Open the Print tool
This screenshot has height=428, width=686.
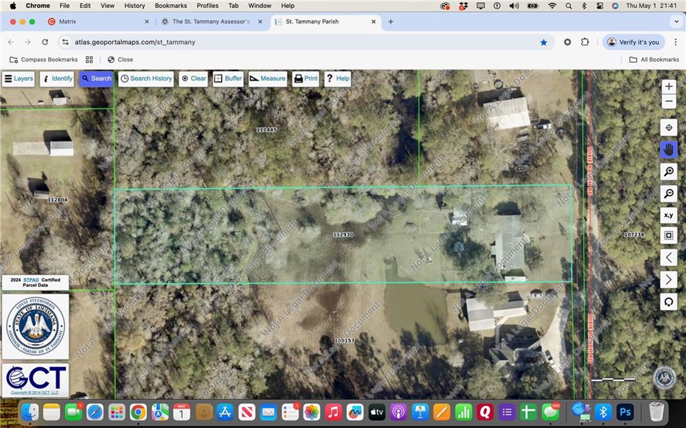[x=305, y=78]
